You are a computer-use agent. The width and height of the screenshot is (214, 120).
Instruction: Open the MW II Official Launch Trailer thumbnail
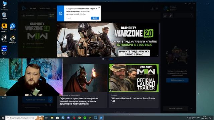134,78
